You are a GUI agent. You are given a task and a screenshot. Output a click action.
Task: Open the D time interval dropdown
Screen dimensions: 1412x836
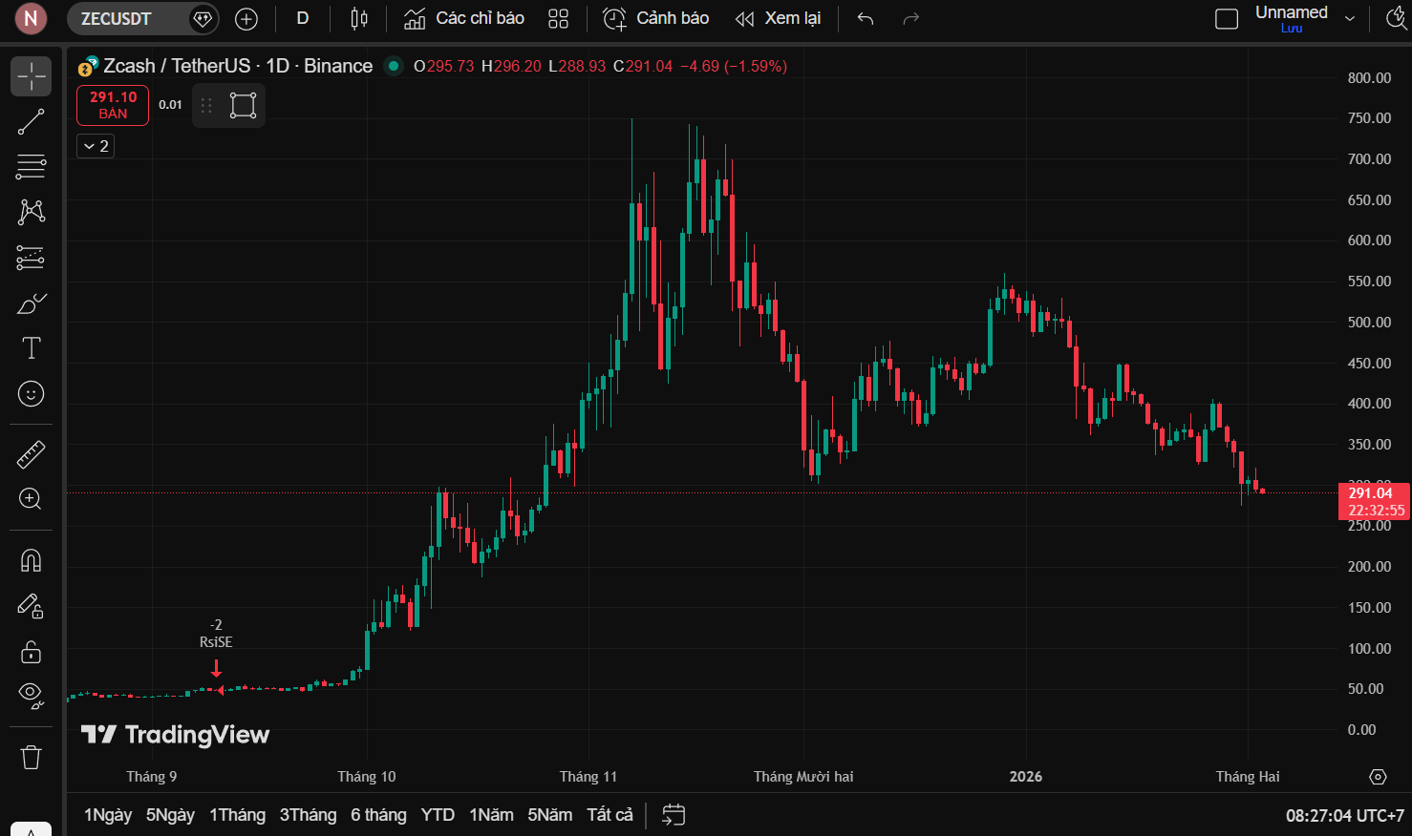303,19
